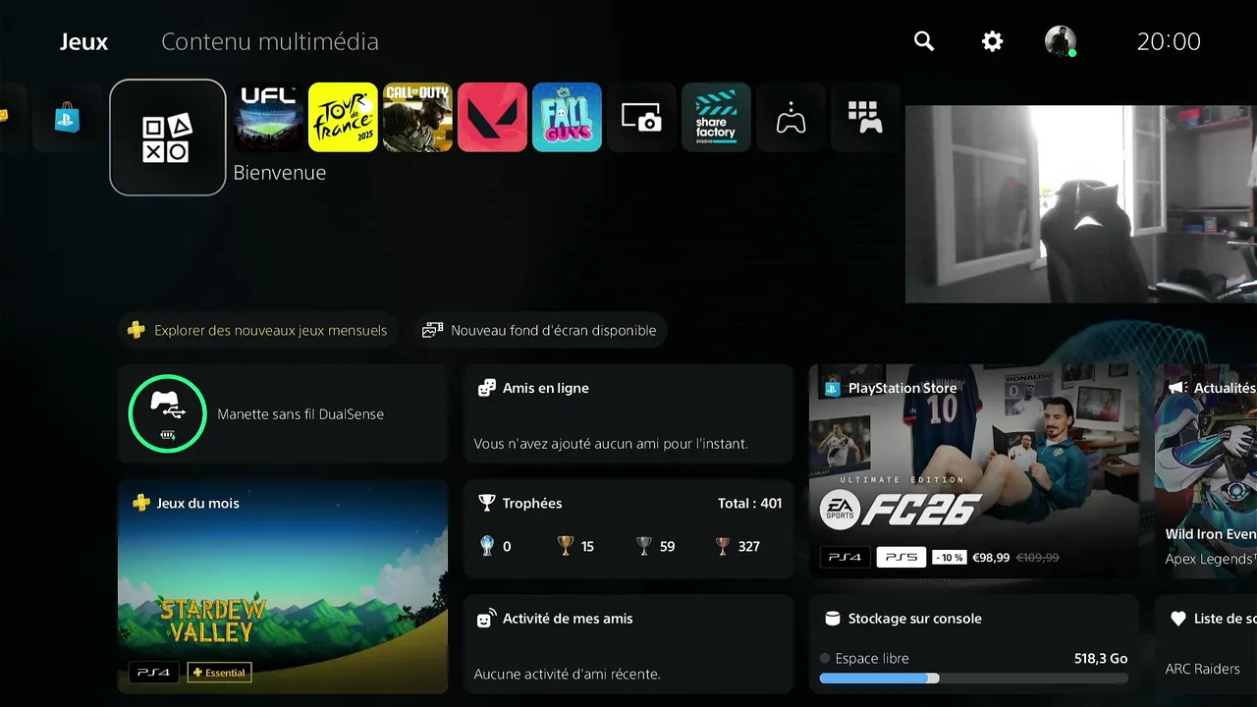The height and width of the screenshot is (707, 1257).
Task: Click Aucune activité d'ami récente text
Action: (567, 674)
